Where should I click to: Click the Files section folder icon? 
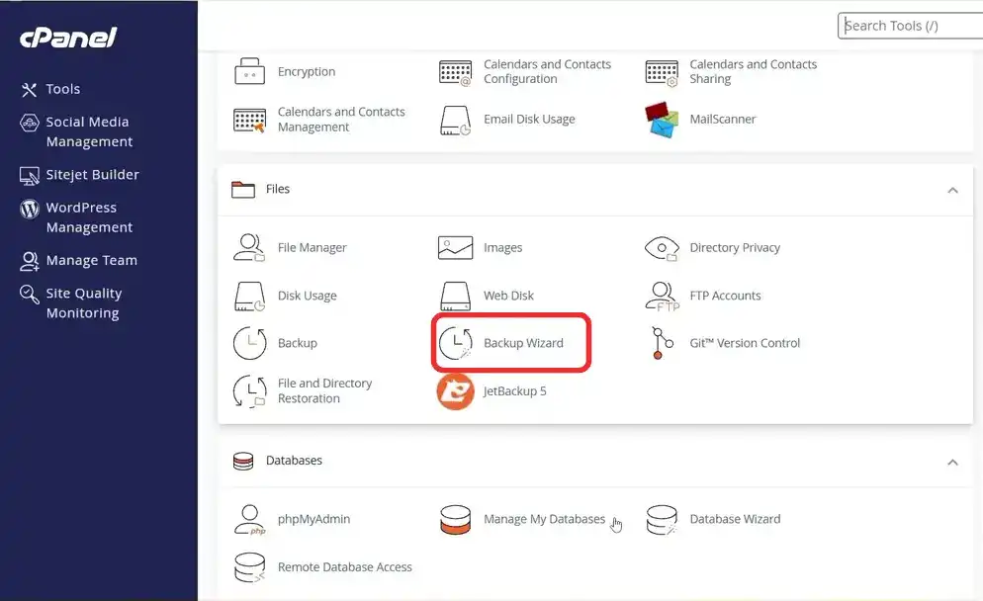coord(243,189)
